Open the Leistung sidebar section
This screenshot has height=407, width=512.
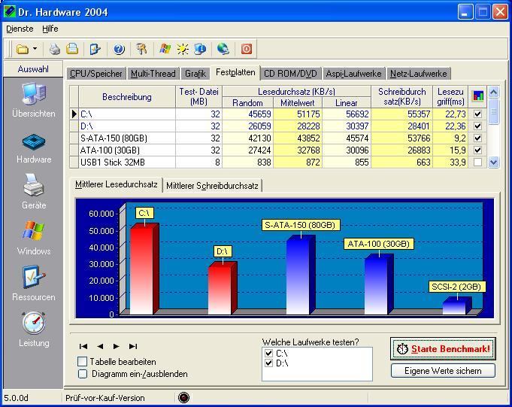pyautogui.click(x=34, y=330)
